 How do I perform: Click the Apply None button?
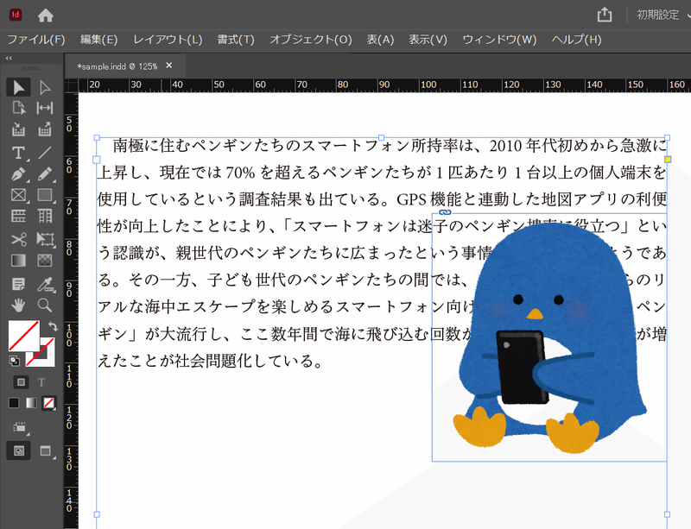[49, 403]
